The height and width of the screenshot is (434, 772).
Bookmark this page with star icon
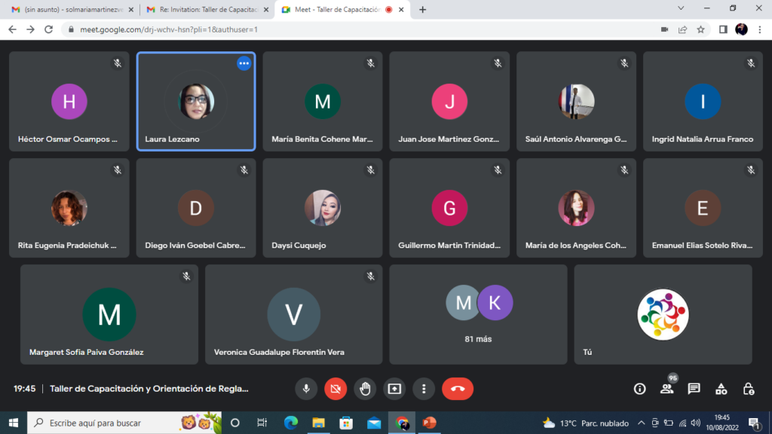pyautogui.click(x=700, y=29)
